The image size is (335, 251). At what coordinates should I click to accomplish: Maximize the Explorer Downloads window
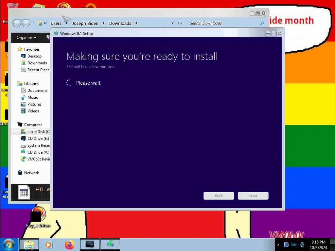(x=258, y=14)
